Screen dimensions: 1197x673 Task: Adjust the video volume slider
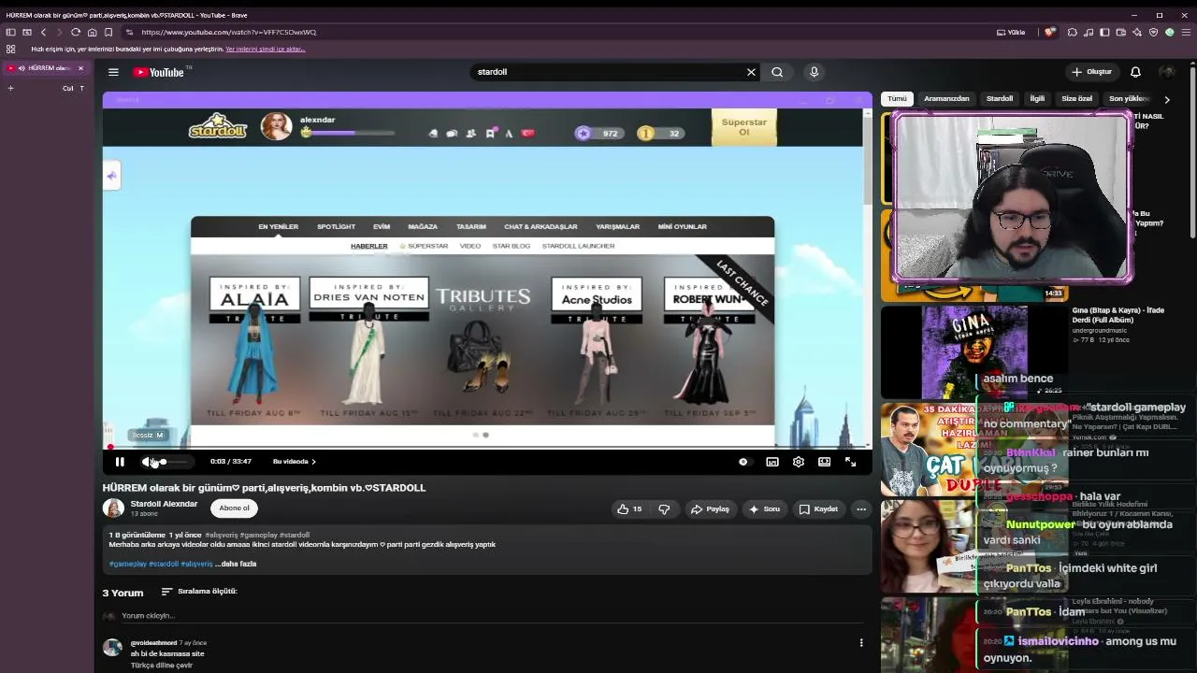click(174, 462)
